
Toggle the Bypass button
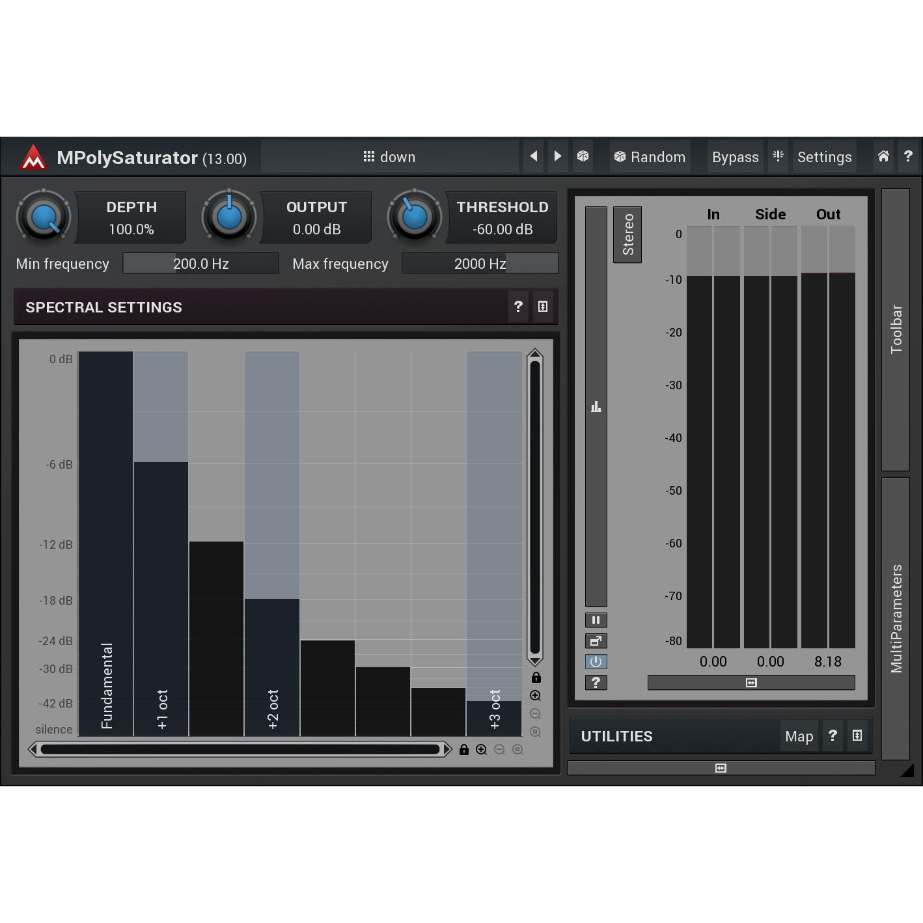pos(735,157)
